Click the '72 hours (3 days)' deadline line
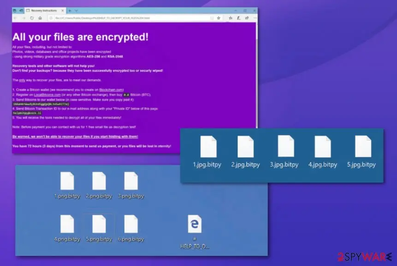This screenshot has height=266, width=397. pyautogui.click(x=92, y=146)
